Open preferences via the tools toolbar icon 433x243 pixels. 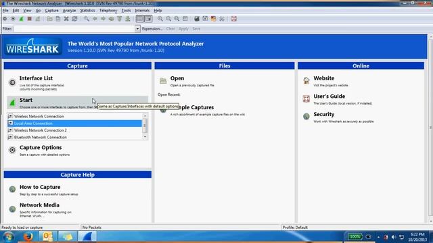pyautogui.click(x=222, y=19)
